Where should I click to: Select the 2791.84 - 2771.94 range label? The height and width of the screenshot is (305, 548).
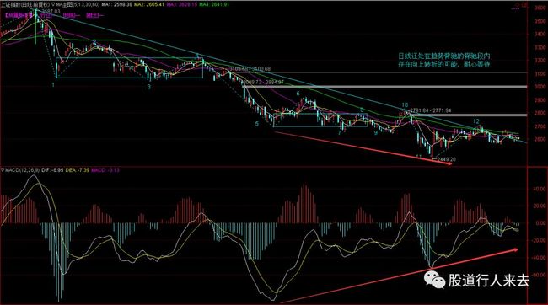point(431,110)
